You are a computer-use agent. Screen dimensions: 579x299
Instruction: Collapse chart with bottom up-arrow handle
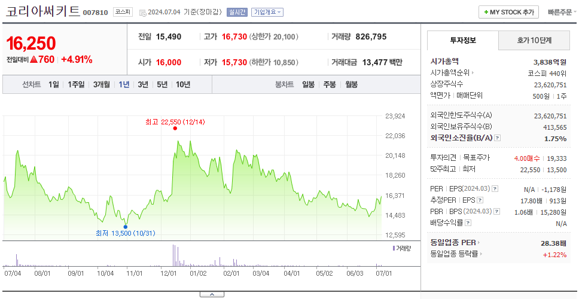click(x=212, y=295)
